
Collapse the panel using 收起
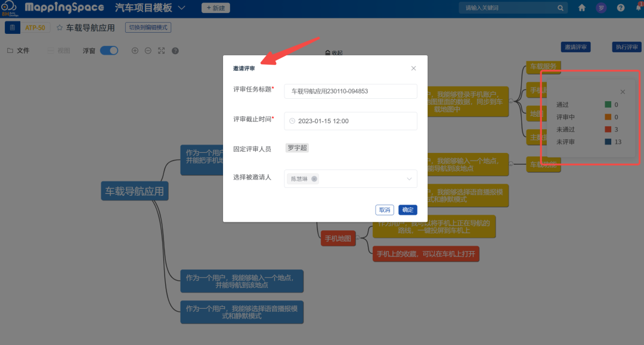(x=334, y=53)
